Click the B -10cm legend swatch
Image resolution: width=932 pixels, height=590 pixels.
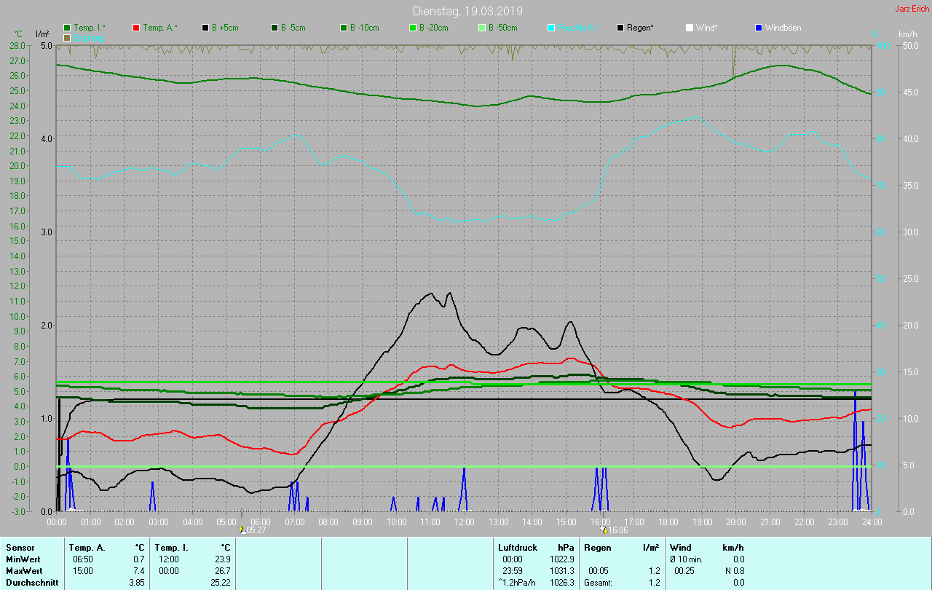pyautogui.click(x=344, y=28)
